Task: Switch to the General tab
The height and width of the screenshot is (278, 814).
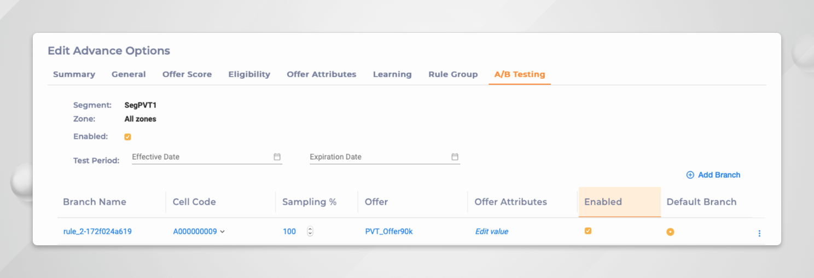Action: tap(129, 74)
